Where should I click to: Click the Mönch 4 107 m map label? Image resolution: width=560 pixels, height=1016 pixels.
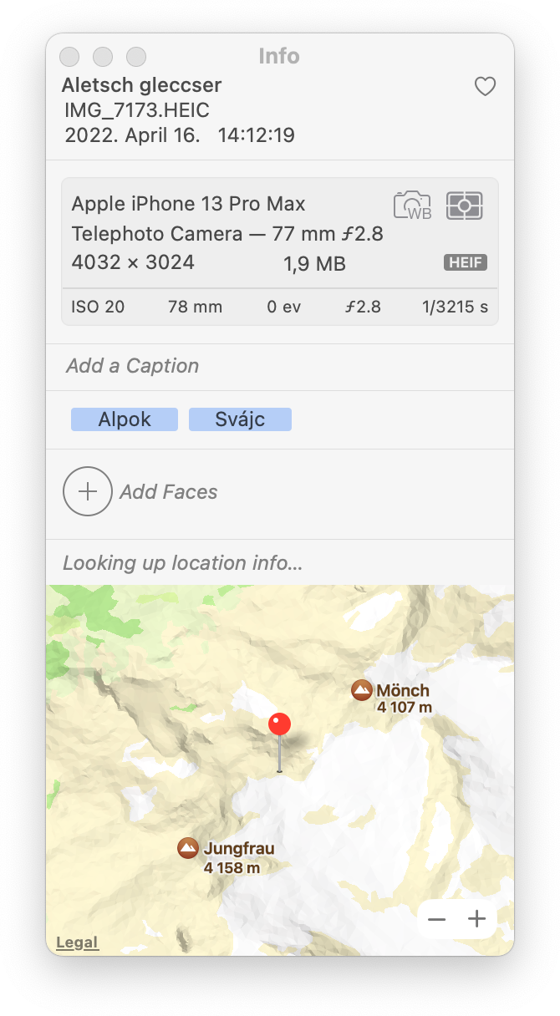[x=404, y=698]
